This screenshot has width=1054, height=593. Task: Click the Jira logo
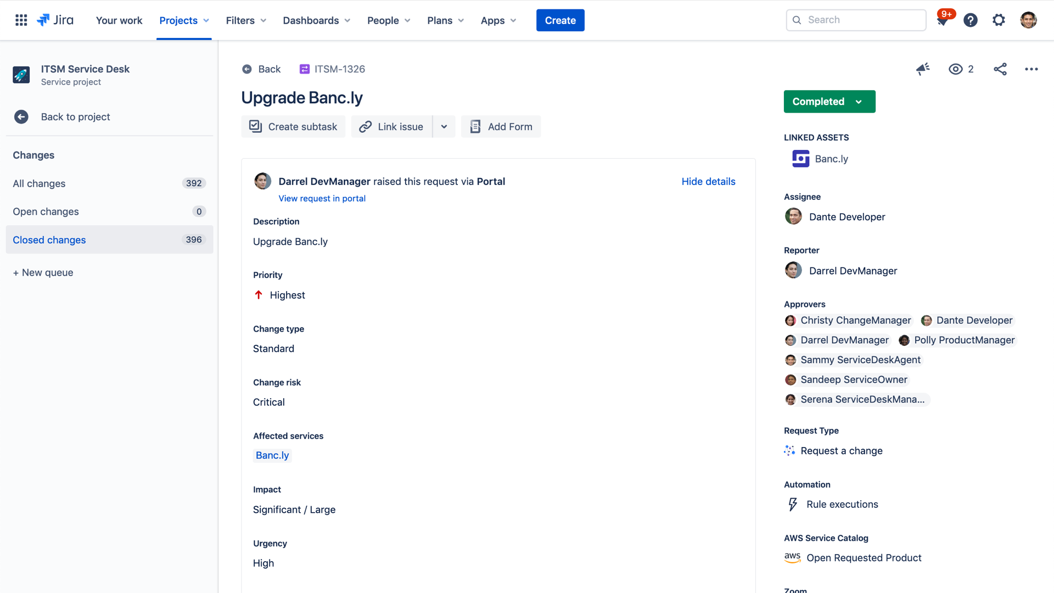55,20
